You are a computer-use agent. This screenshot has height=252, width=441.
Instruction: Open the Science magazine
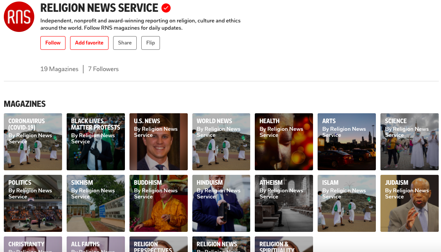409,141
